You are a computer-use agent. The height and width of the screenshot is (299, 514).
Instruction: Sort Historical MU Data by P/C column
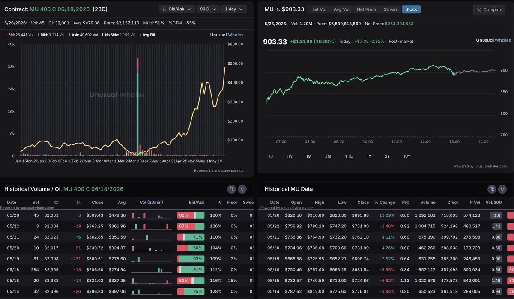405,203
